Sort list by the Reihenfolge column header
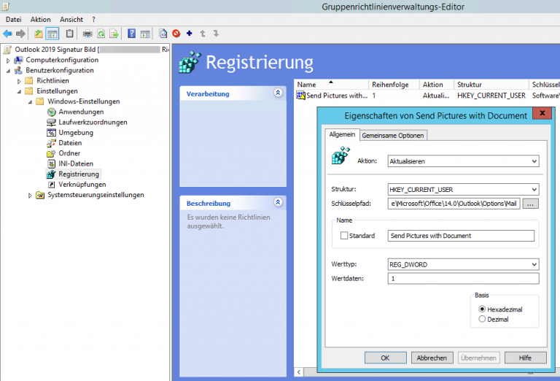 pyautogui.click(x=394, y=85)
